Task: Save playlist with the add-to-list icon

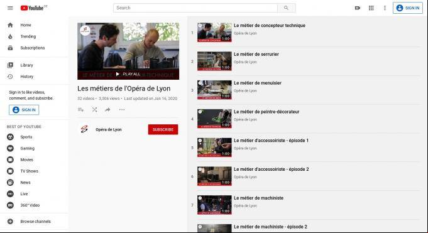Action: pos(81,110)
